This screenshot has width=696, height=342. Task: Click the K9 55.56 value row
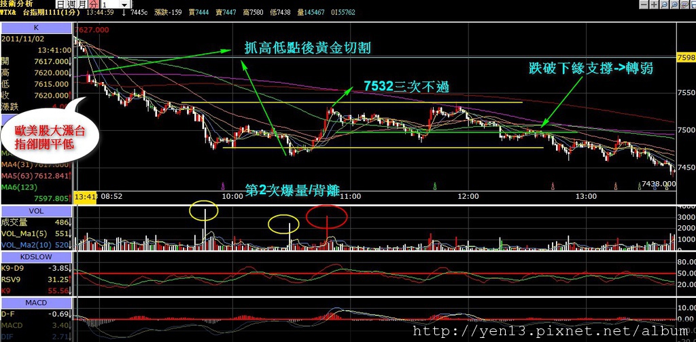click(x=37, y=291)
